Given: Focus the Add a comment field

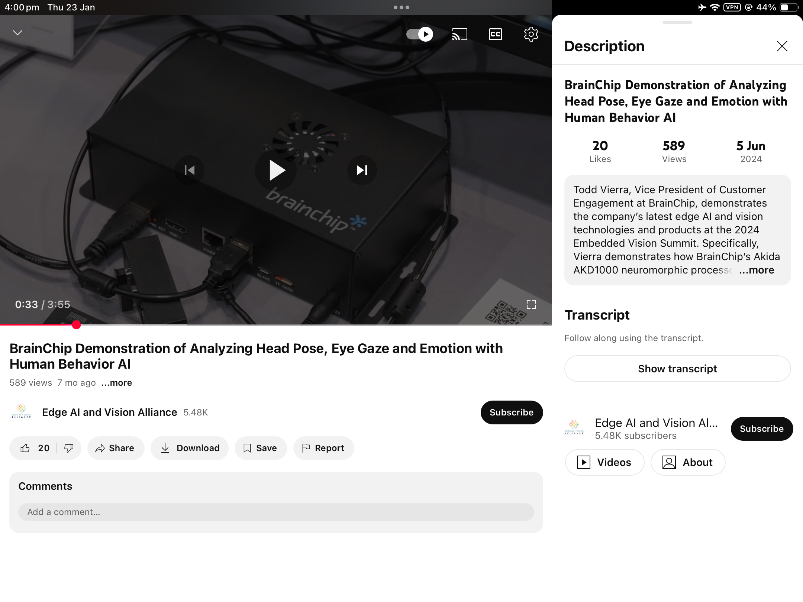Looking at the screenshot, I should pos(276,512).
